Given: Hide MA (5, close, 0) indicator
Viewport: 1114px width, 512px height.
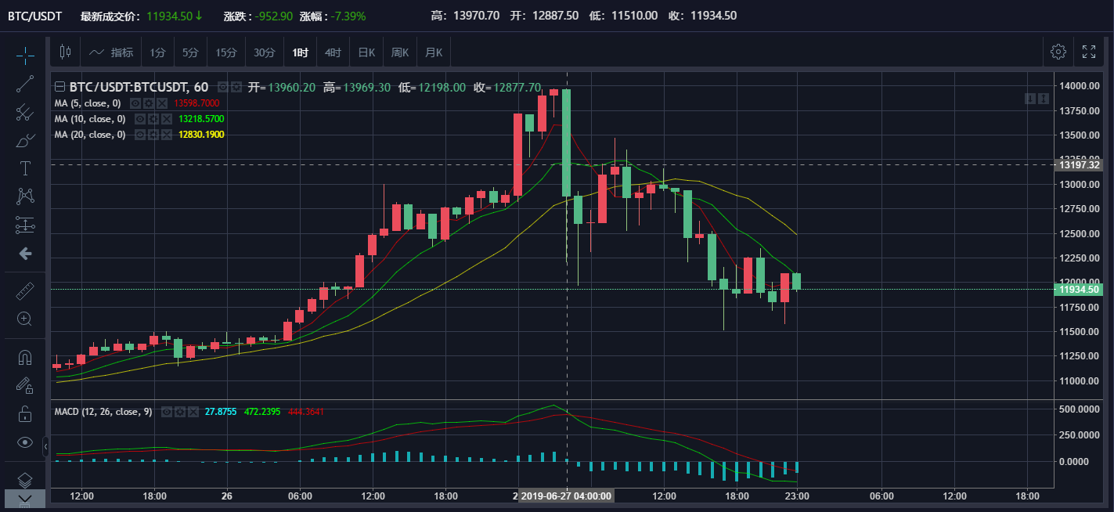Looking at the screenshot, I should pyautogui.click(x=135, y=103).
